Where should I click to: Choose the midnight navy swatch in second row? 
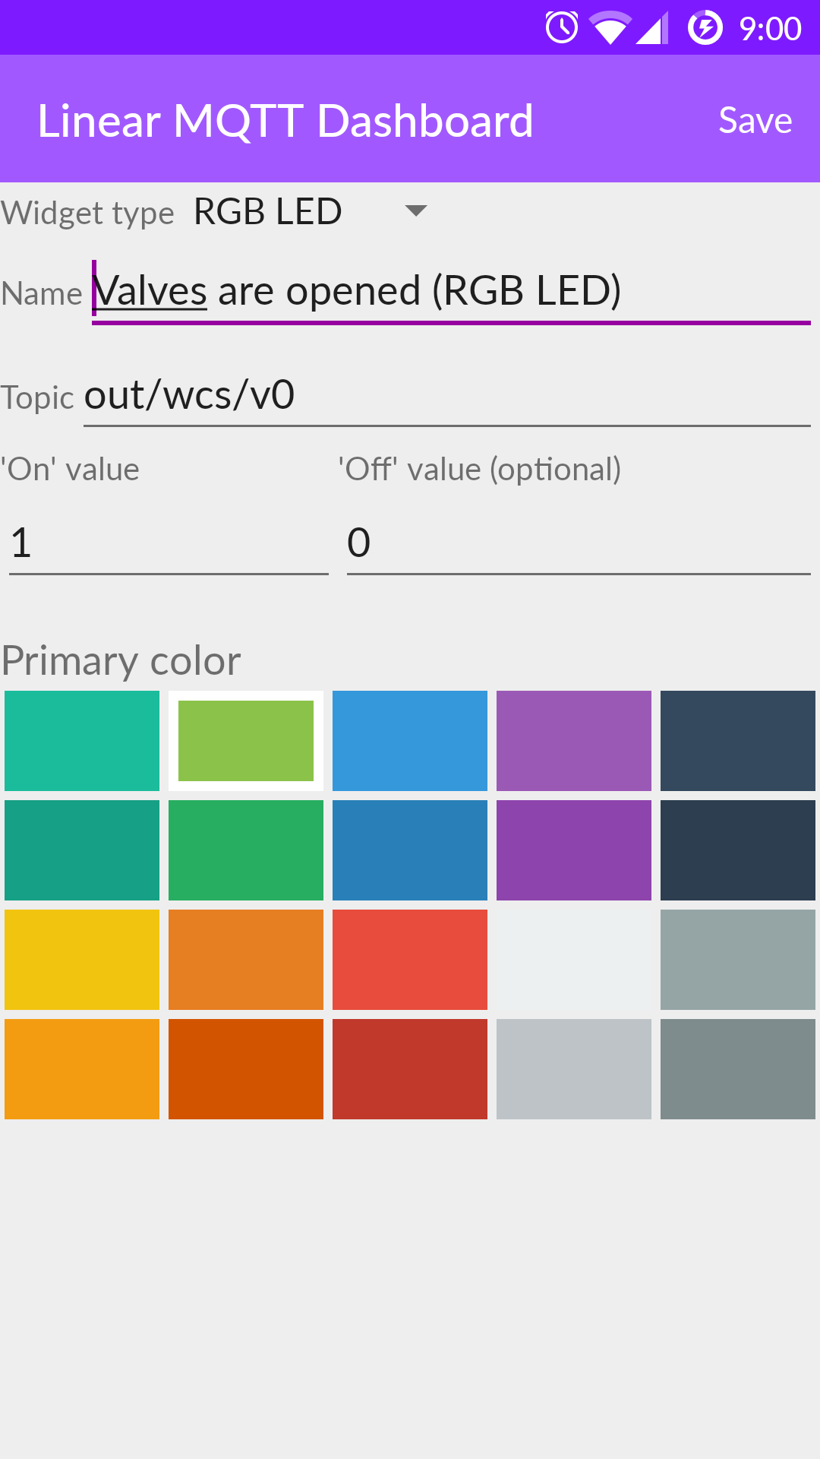pyautogui.click(x=738, y=850)
